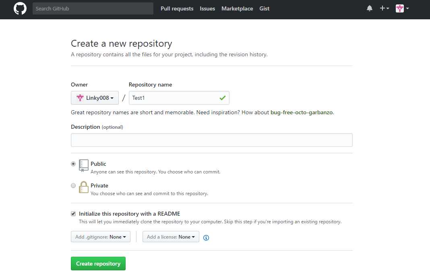Open the plus create-new menu
Viewport: 430px width, 274px height.
pyautogui.click(x=384, y=8)
